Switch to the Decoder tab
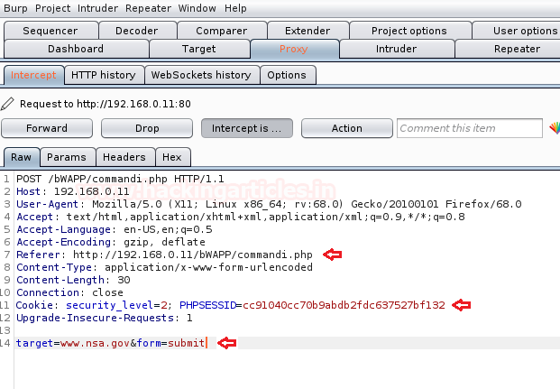The height and width of the screenshot is (389, 560). (137, 31)
